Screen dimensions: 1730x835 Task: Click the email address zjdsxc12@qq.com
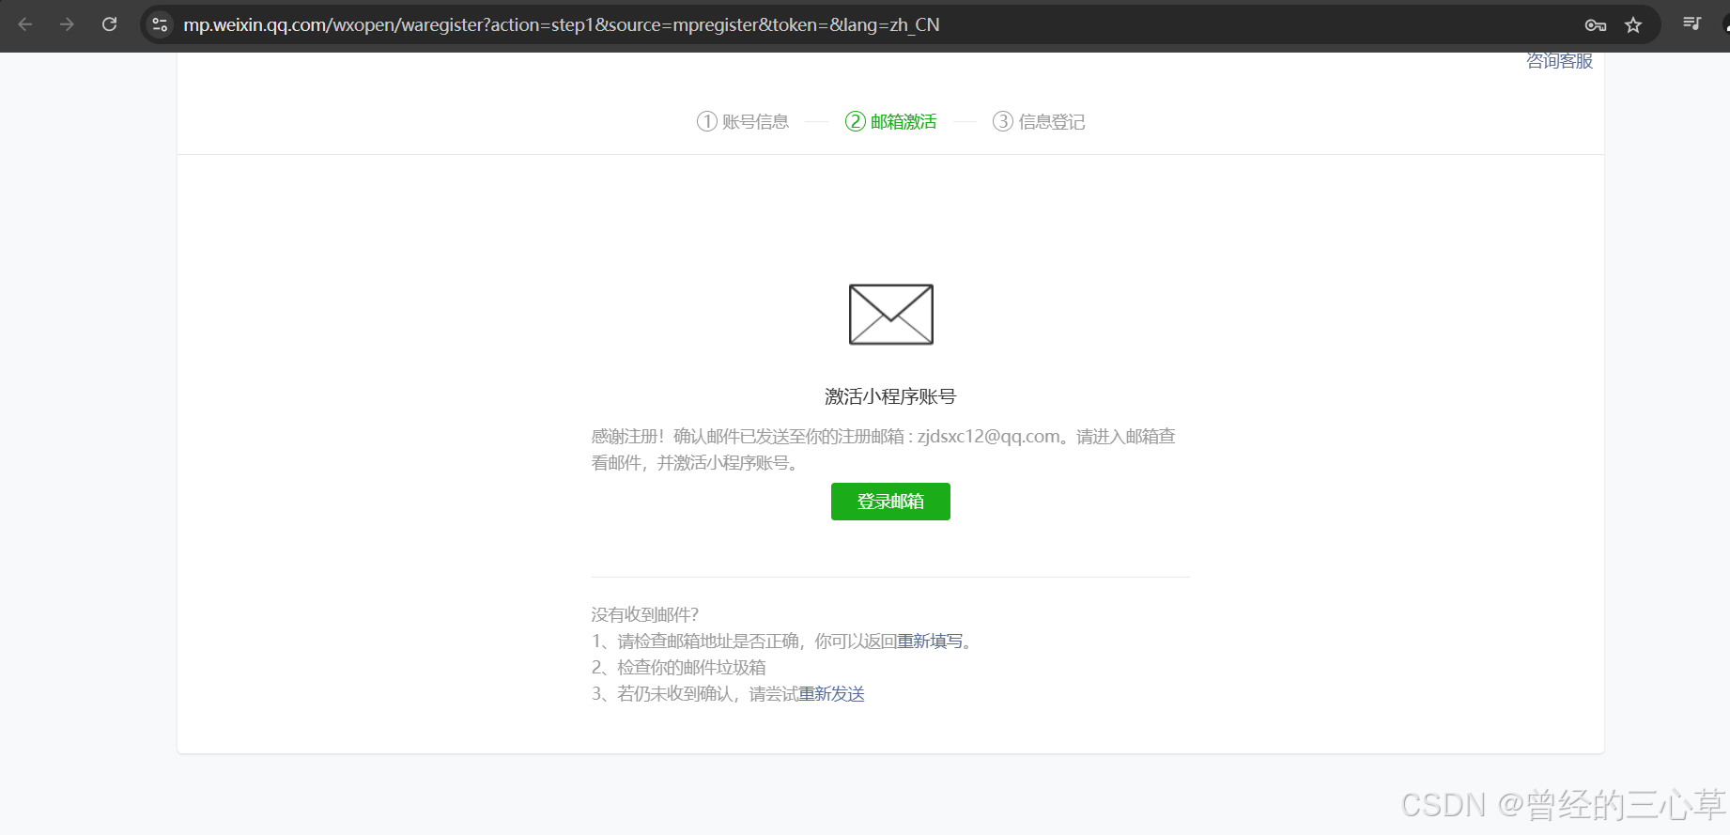989,437
